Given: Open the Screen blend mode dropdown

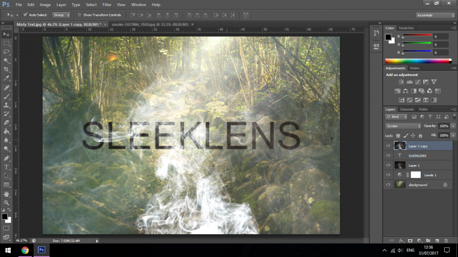Looking at the screenshot, I should point(403,126).
